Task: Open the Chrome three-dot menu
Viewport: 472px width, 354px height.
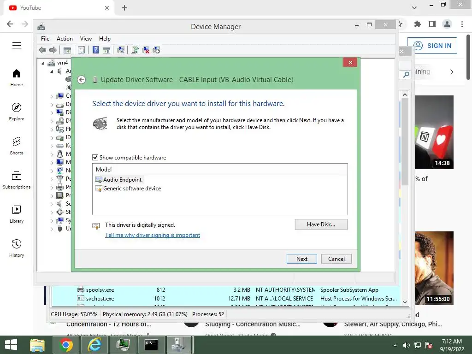Action: click(462, 24)
